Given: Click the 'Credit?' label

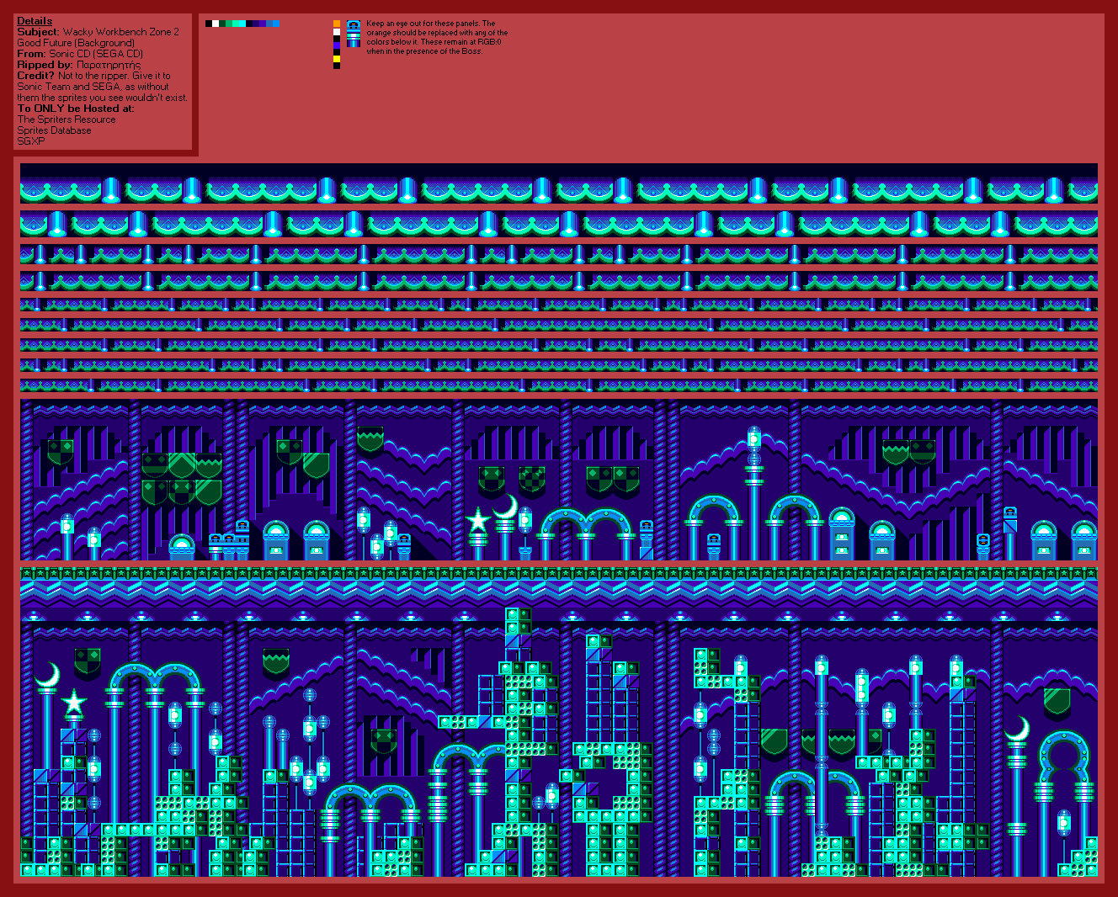Looking at the screenshot, I should 36,76.
